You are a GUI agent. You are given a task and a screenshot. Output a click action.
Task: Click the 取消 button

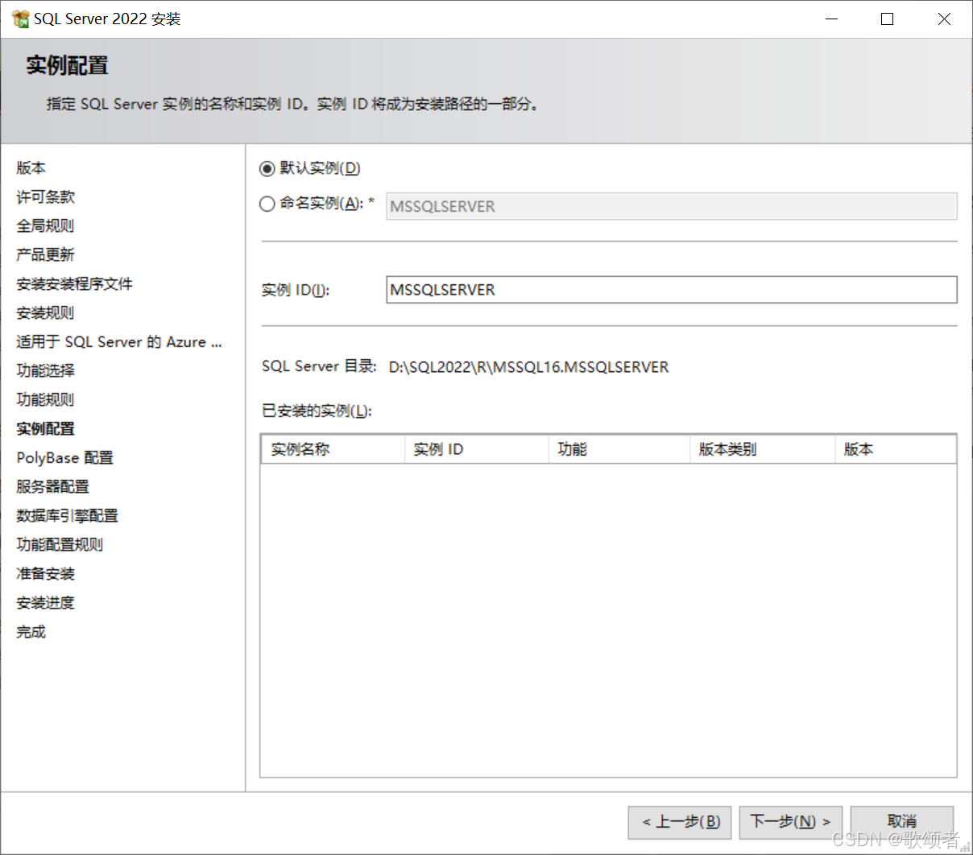pyautogui.click(x=902, y=822)
